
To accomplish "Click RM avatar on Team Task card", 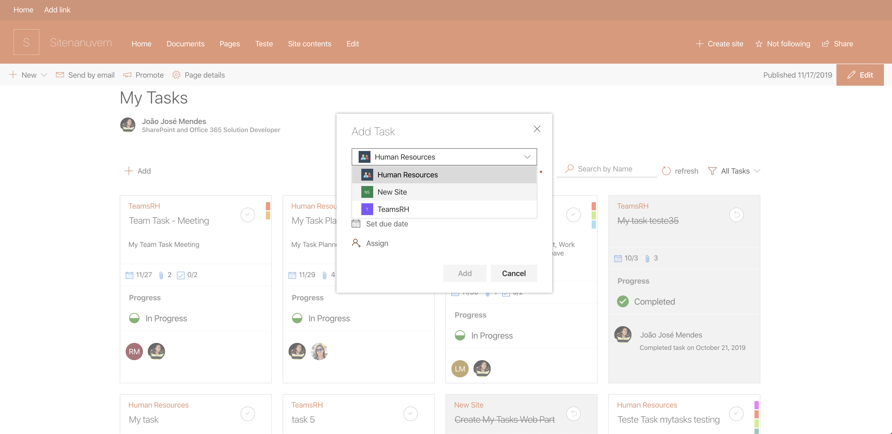I will [134, 352].
